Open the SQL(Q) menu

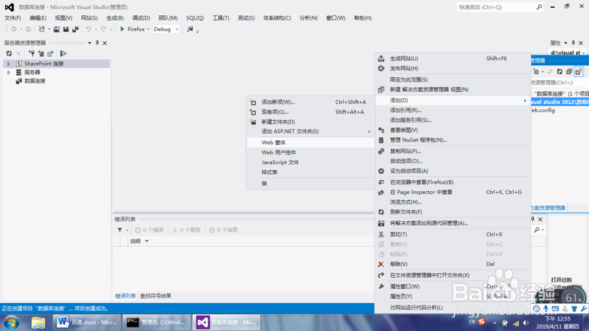pyautogui.click(x=195, y=18)
